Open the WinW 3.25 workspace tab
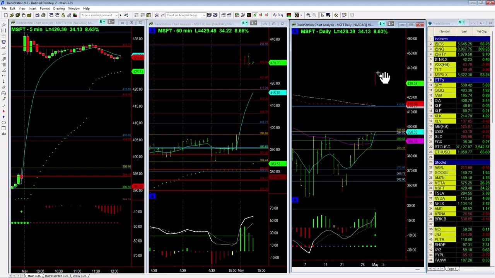The height and width of the screenshot is (278, 495). [80, 276]
